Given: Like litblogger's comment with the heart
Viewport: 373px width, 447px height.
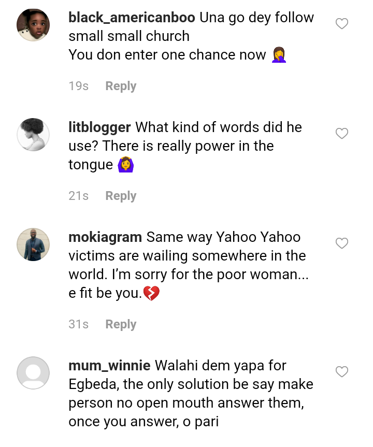Looking at the screenshot, I should click(342, 134).
